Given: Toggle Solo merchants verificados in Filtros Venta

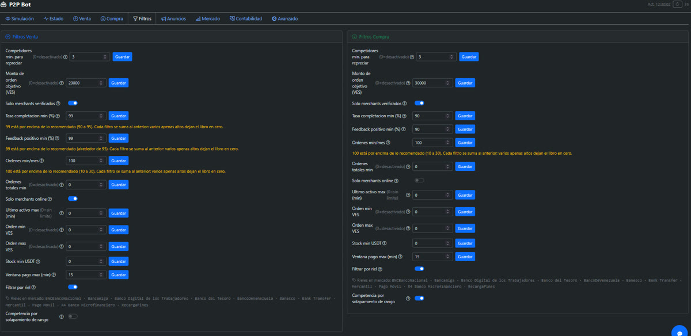Looking at the screenshot, I should (73, 104).
